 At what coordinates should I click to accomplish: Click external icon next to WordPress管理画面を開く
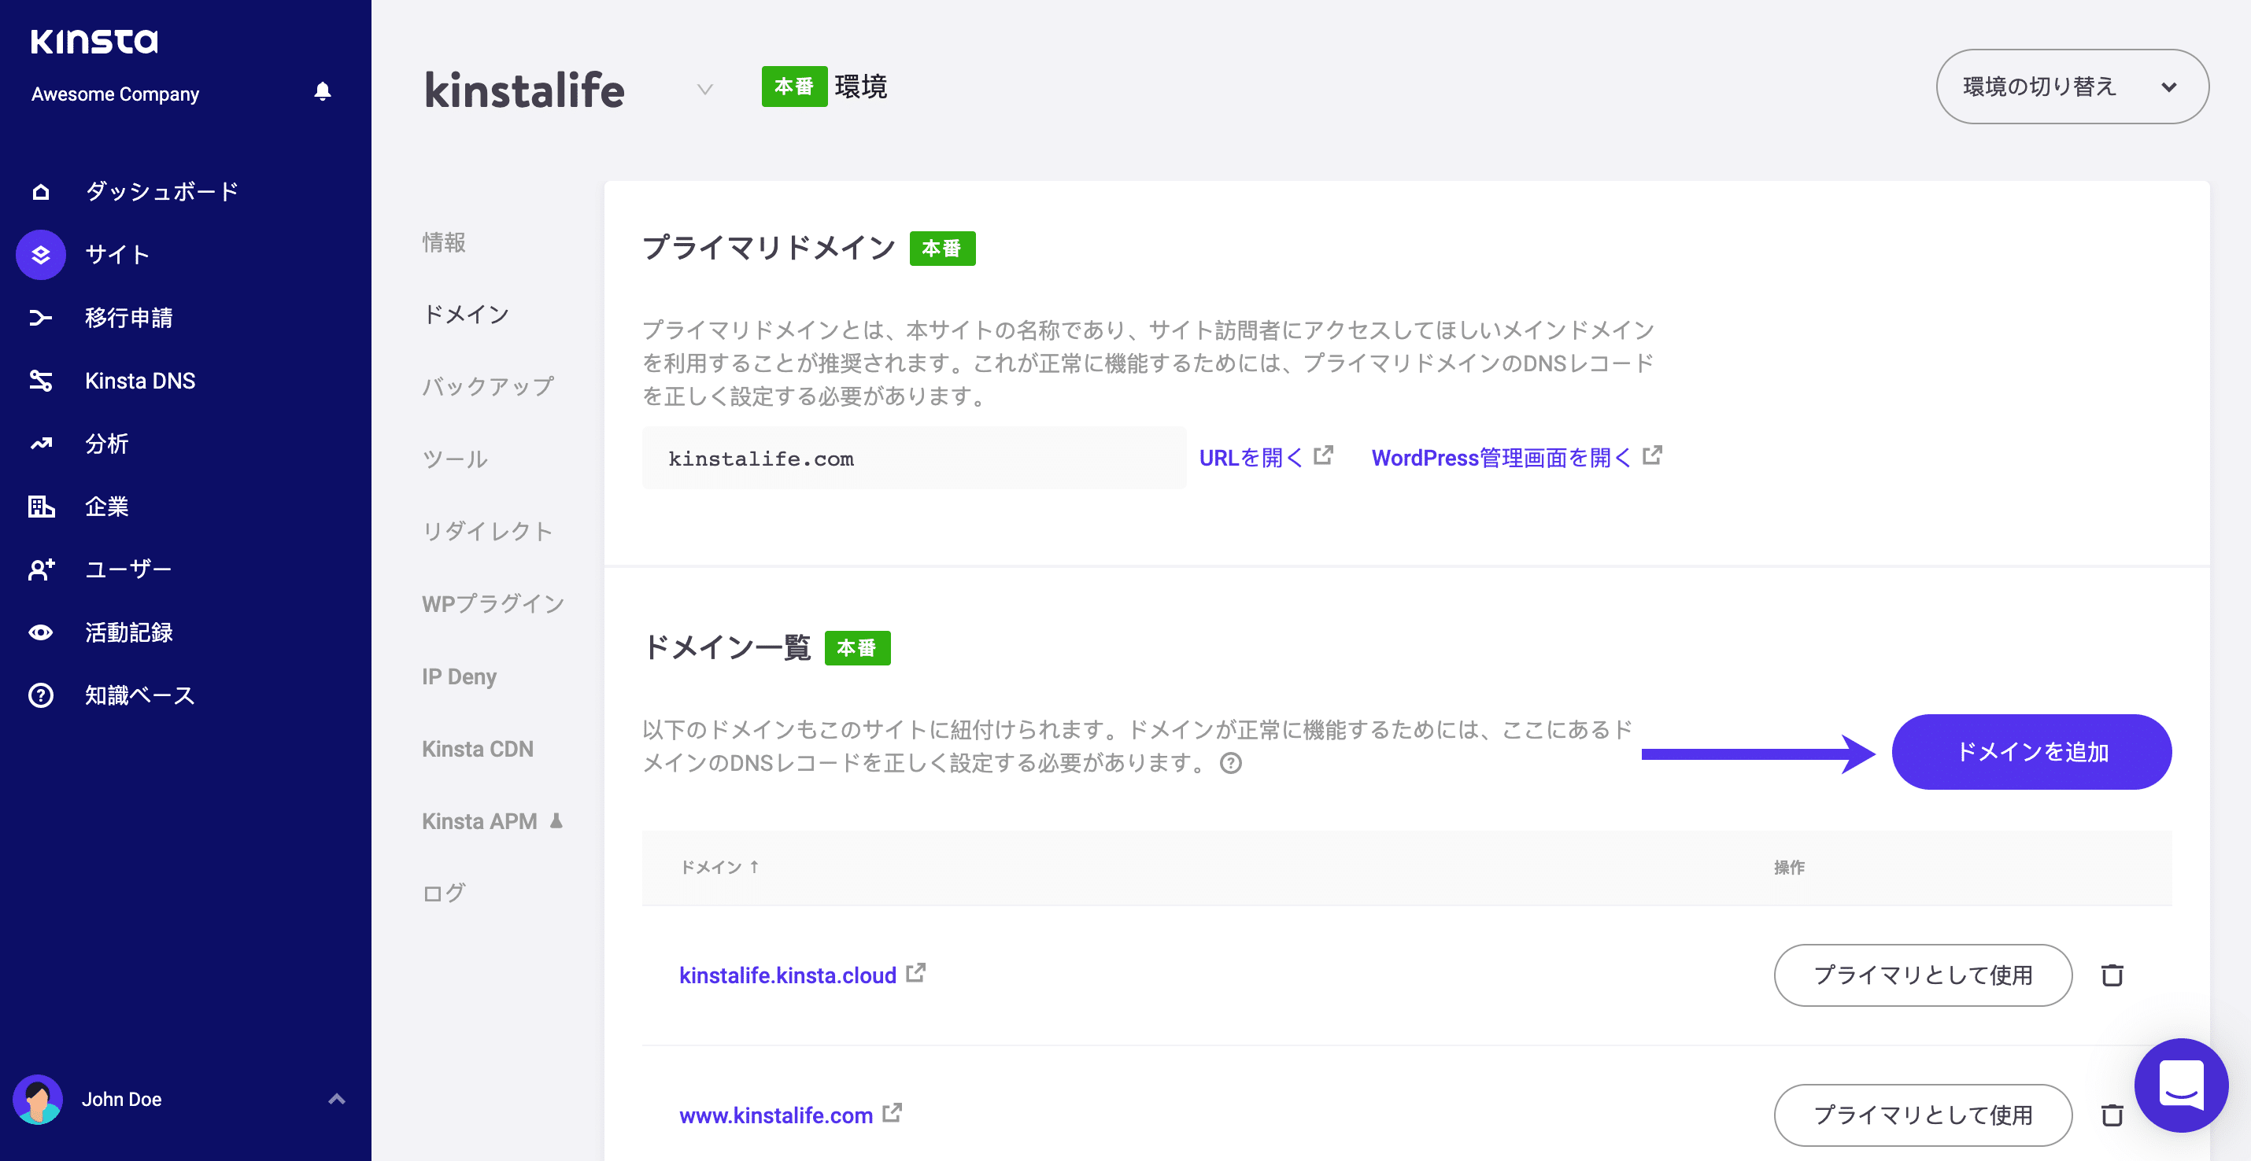click(1651, 455)
